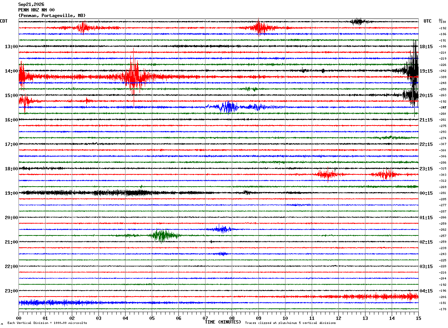
Task: Click the Sep21,2026 date header
Action: tap(31, 4)
